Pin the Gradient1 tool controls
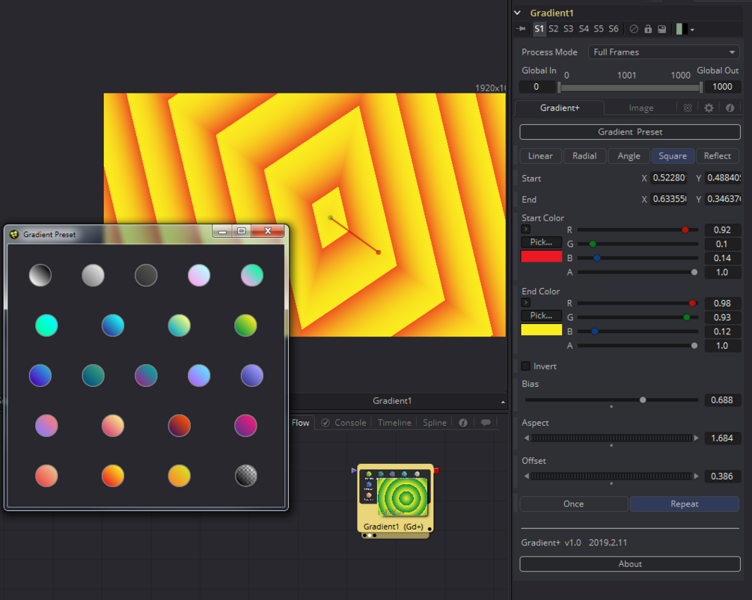Viewport: 752px width, 600px height. click(521, 28)
